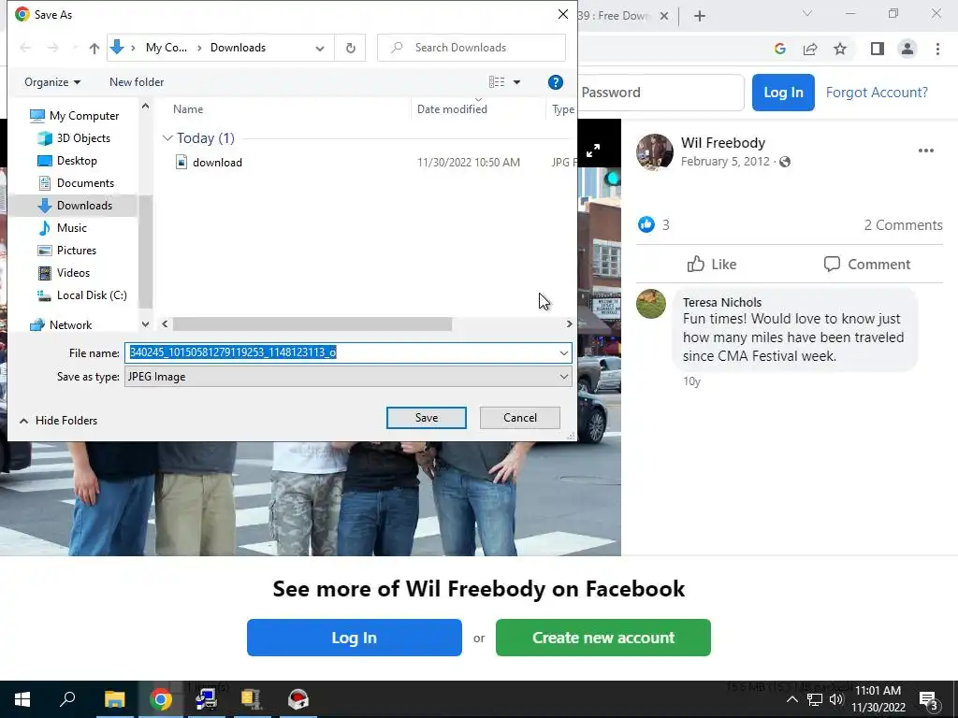958x718 pixels.
Task: Select the download JPG file
Action: [217, 163]
